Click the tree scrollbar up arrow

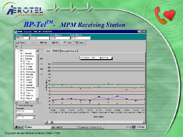click(x=37, y=51)
